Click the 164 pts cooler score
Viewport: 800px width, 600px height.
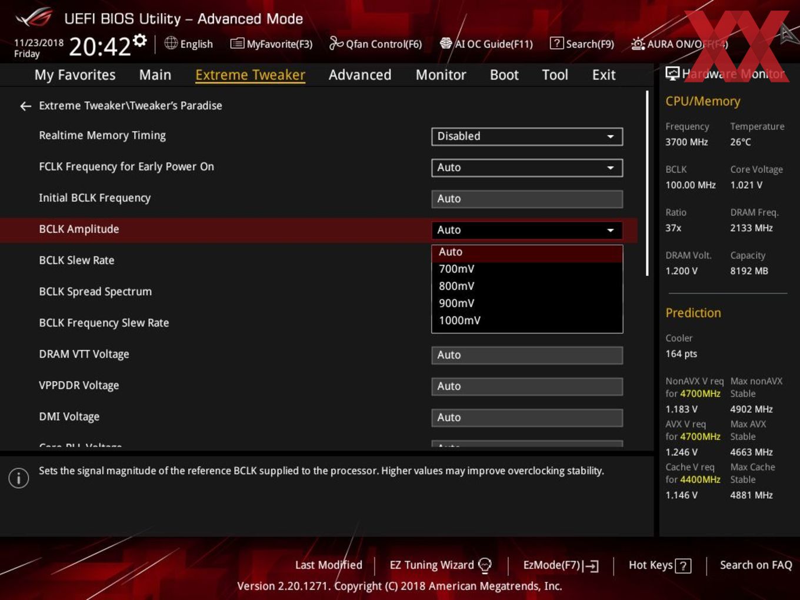click(681, 354)
